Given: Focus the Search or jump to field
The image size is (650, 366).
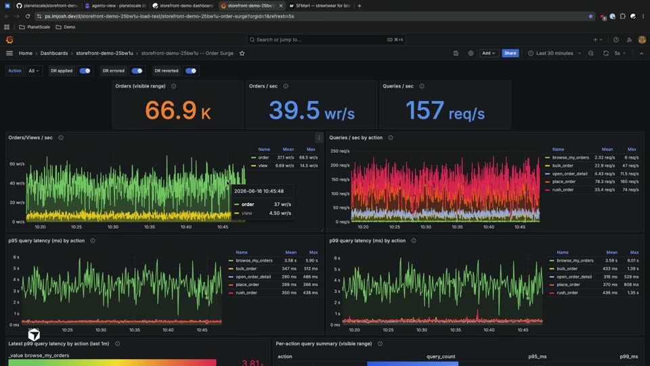Looking at the screenshot, I should pyautogui.click(x=326, y=40).
